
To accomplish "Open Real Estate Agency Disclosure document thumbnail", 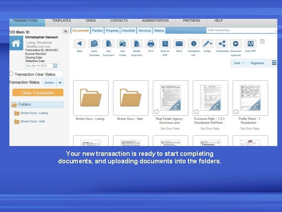I will pos(170,98).
